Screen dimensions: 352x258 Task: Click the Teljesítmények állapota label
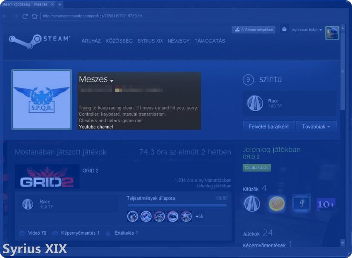tap(151, 198)
